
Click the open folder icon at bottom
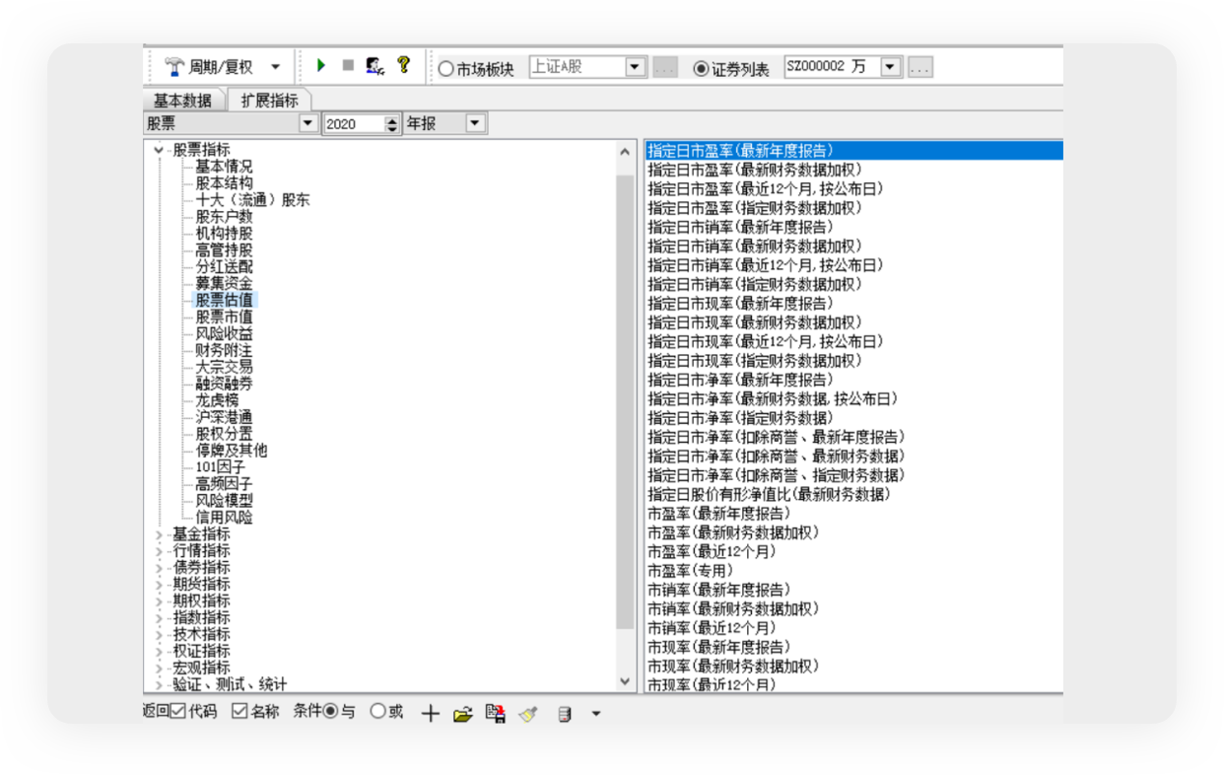[x=462, y=713]
